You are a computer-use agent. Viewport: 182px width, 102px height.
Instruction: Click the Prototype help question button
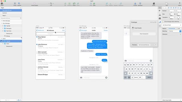click(156, 45)
